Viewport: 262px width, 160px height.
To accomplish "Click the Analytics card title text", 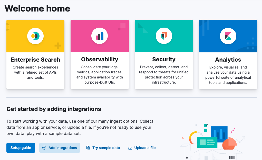I will (x=228, y=59).
